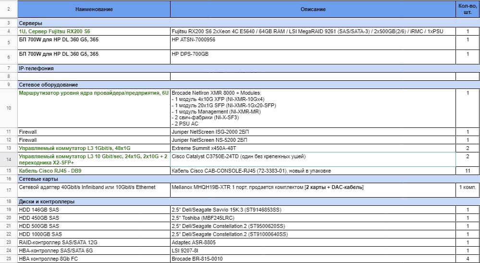This screenshot has height=263, width=480.
Task: Click the Firewall cell in row 12
Action: tap(94, 140)
